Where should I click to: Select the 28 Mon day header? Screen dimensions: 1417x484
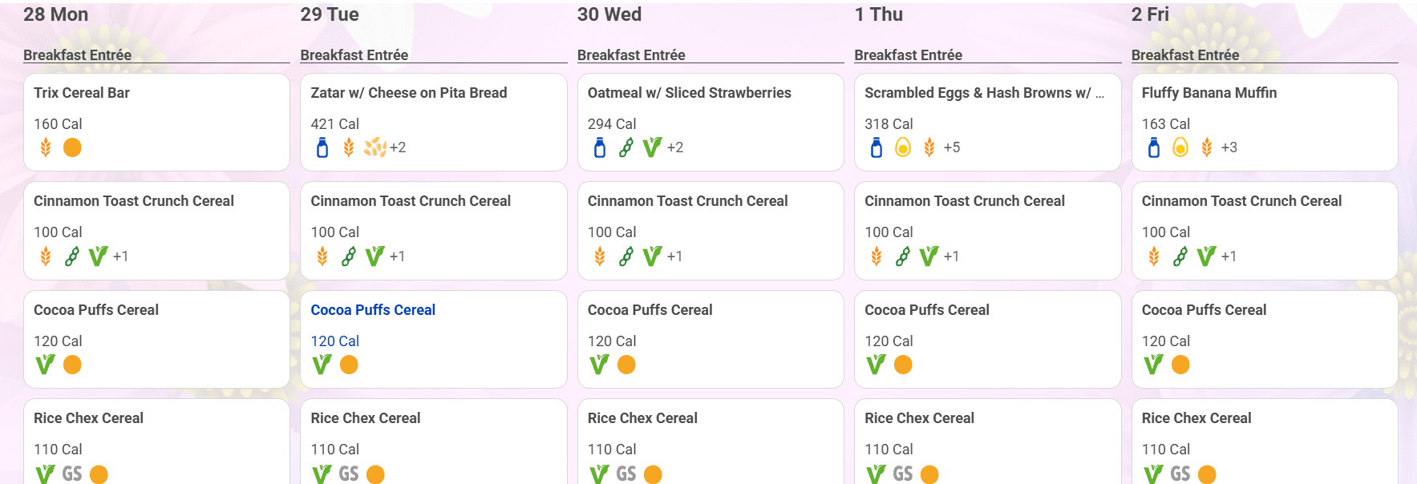tap(56, 14)
